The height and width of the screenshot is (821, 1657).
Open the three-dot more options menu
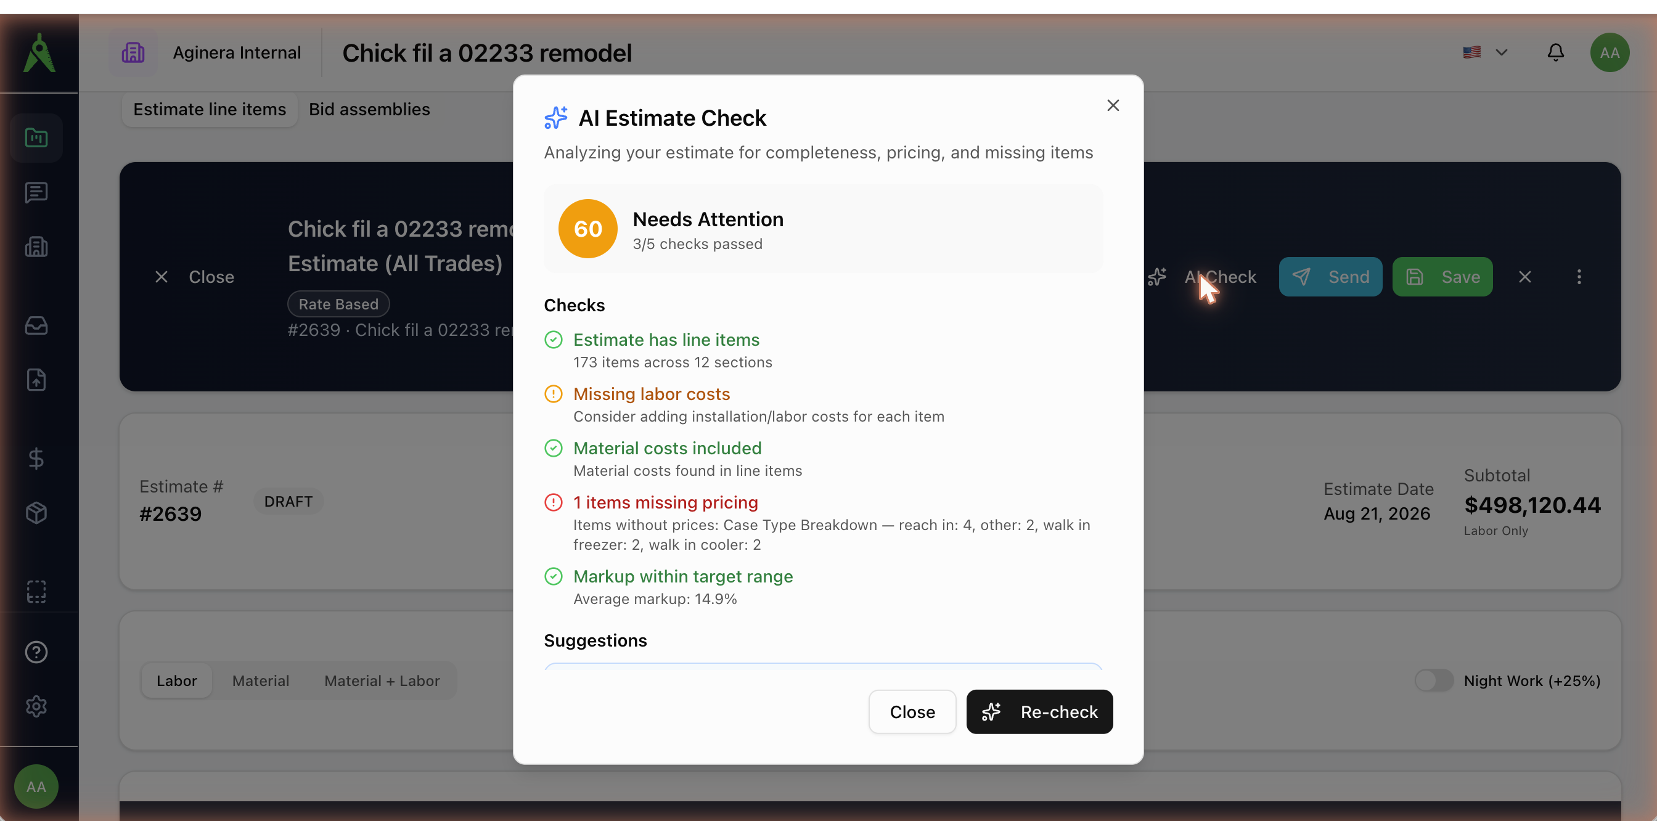[x=1579, y=277]
